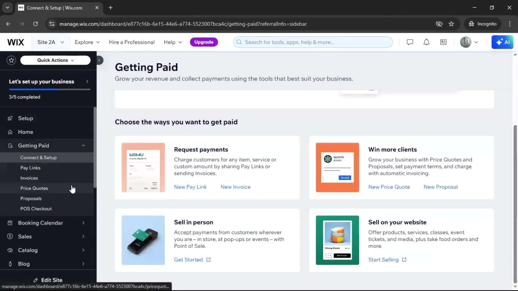518x291 pixels.
Task: Click the Win more clients quote thumbnail
Action: pos(338,167)
